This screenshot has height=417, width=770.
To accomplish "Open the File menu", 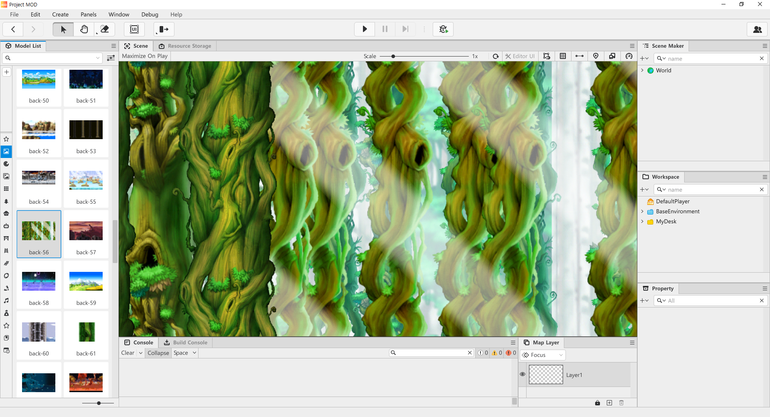I will [14, 14].
